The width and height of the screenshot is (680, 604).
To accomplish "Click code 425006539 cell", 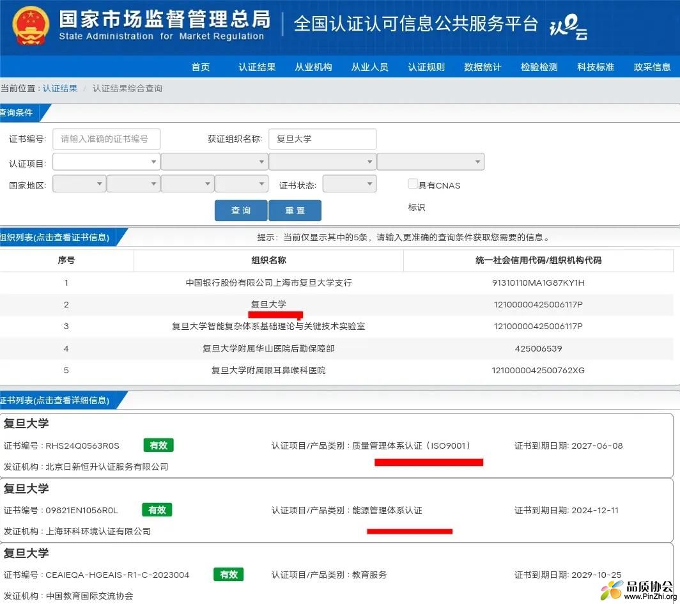I will 538,348.
